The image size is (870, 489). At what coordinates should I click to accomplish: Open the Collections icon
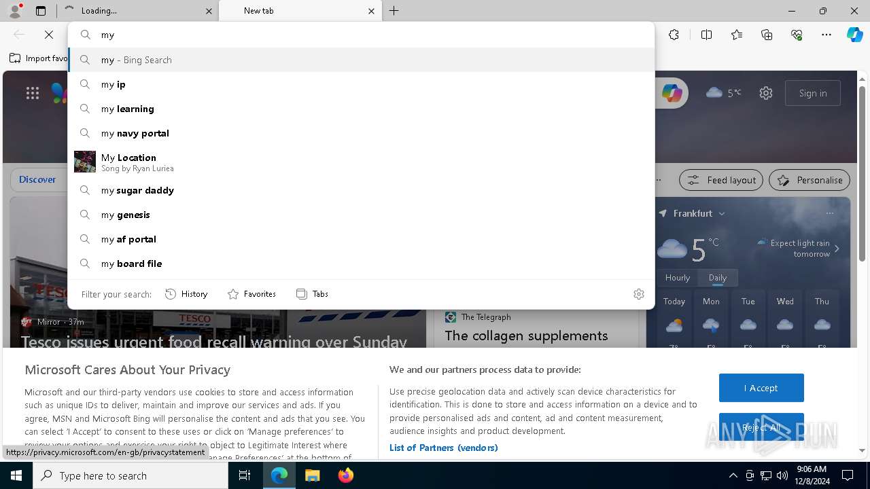[767, 35]
